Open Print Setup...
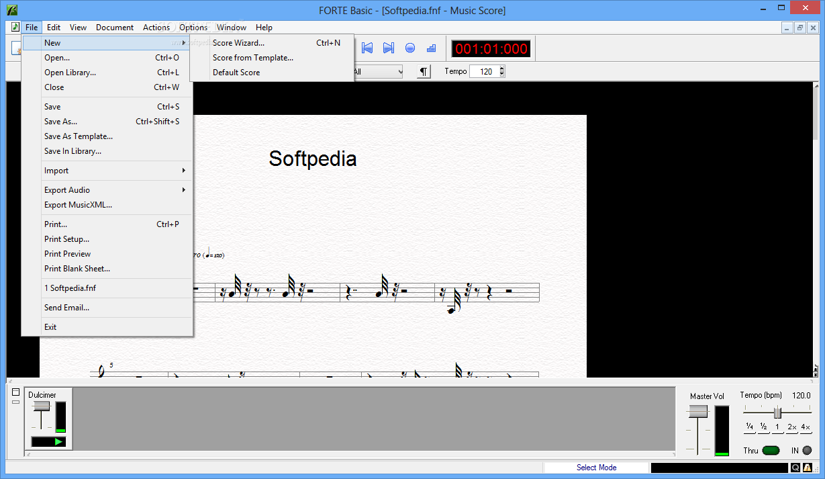Screen dimensions: 825x479 pyautogui.click(x=107, y=239)
